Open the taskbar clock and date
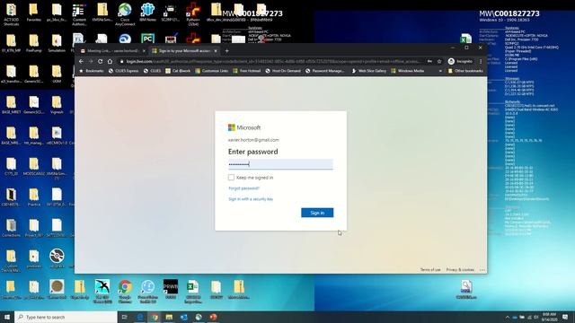Image resolution: width=575 pixels, height=323 pixels. (x=549, y=317)
